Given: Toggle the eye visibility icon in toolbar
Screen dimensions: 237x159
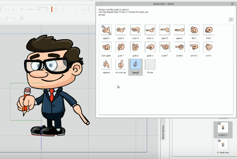Looking at the screenshot, I should pos(22,9).
